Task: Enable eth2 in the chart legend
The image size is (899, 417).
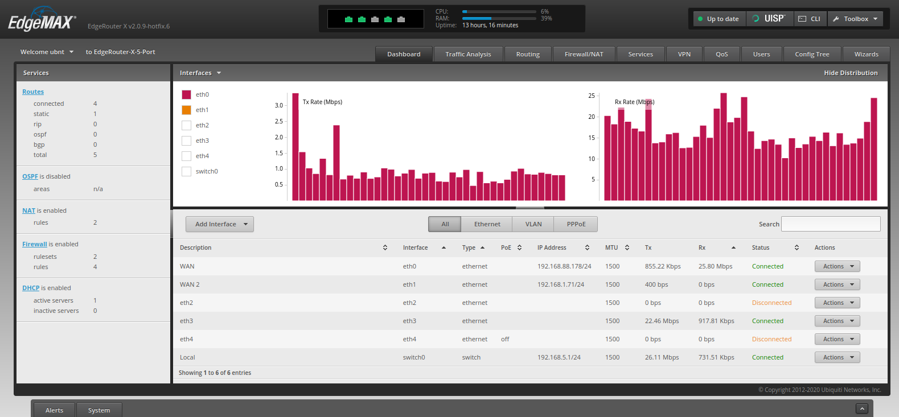Action: (186, 125)
